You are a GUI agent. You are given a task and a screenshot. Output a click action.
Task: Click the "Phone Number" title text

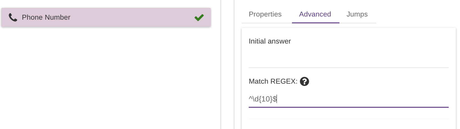46,17
